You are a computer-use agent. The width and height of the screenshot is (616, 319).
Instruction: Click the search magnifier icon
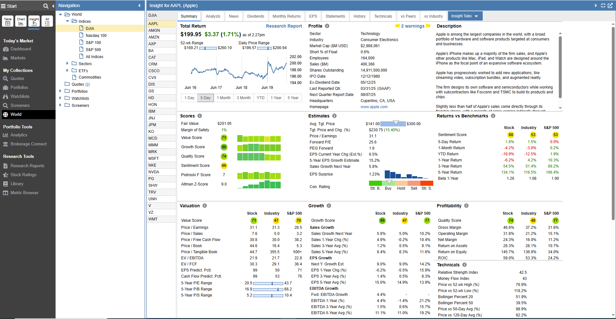pyautogui.click(x=46, y=6)
